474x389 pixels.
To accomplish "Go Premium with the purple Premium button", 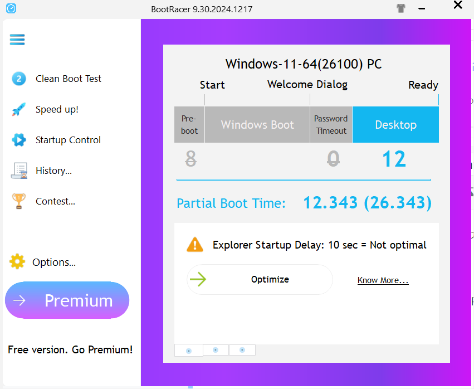I will coord(67,300).
